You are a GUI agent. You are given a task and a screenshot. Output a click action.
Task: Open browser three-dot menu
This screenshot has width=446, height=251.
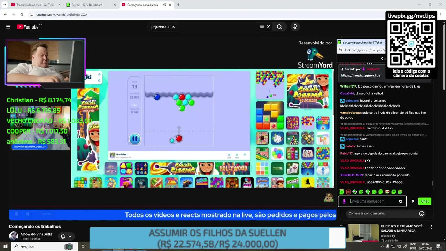(441, 15)
